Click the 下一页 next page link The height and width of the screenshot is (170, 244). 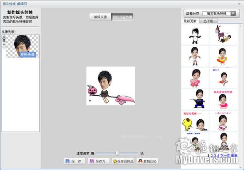(225, 155)
